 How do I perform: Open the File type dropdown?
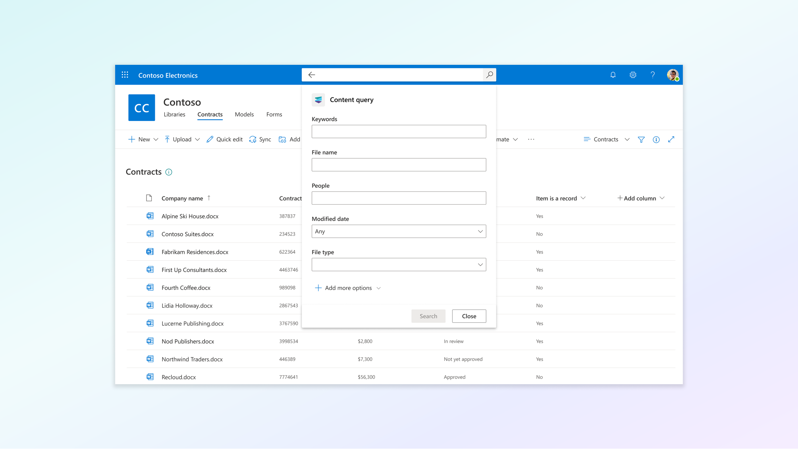[399, 264]
